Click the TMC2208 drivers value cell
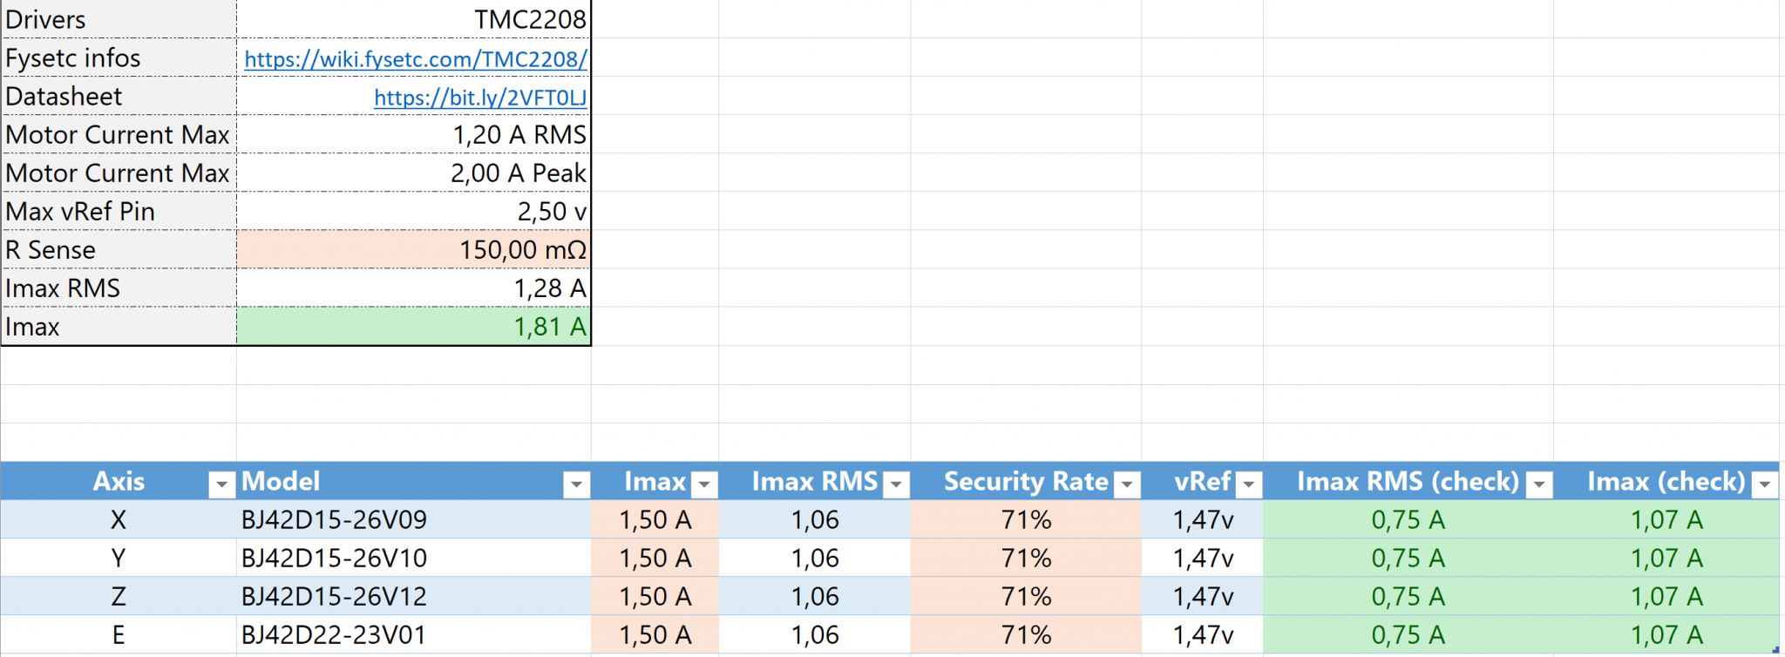The height and width of the screenshot is (657, 1785). [x=414, y=20]
